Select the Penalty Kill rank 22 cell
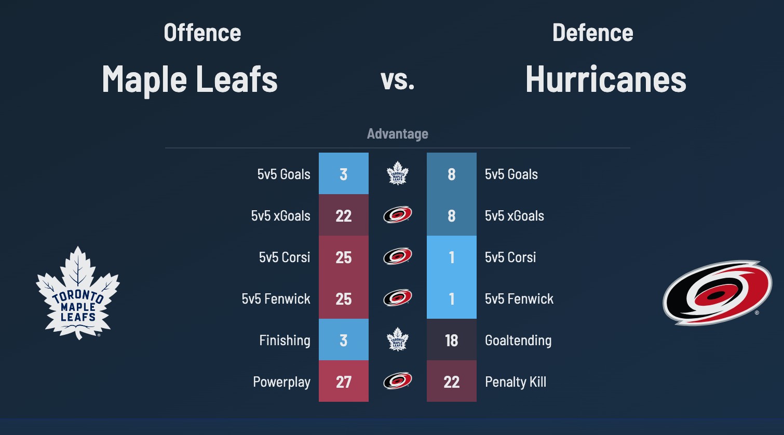Image resolution: width=784 pixels, height=435 pixels. click(x=452, y=381)
